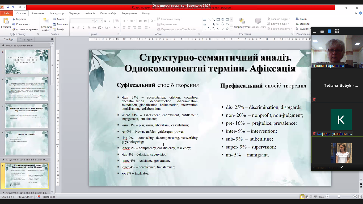Zoom out with minus button
Viewport: 363px width, 204px height.
click(x=327, y=197)
